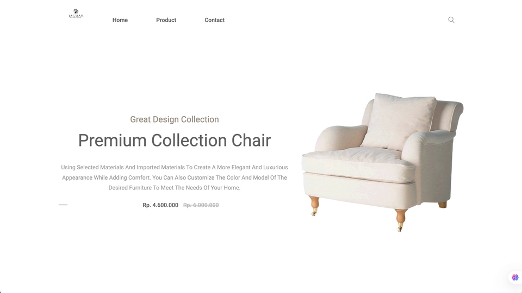Click the "Using Selected Materials" description line
The width and height of the screenshot is (522, 293).
coord(175,167)
